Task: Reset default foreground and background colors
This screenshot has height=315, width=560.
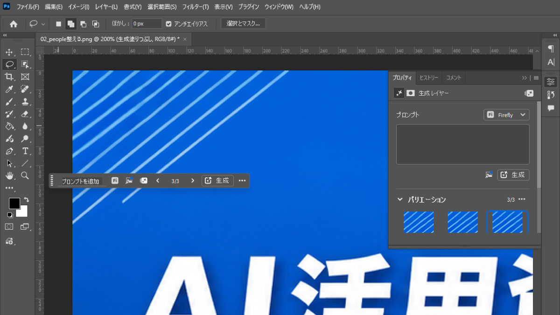Action: pos(10,215)
